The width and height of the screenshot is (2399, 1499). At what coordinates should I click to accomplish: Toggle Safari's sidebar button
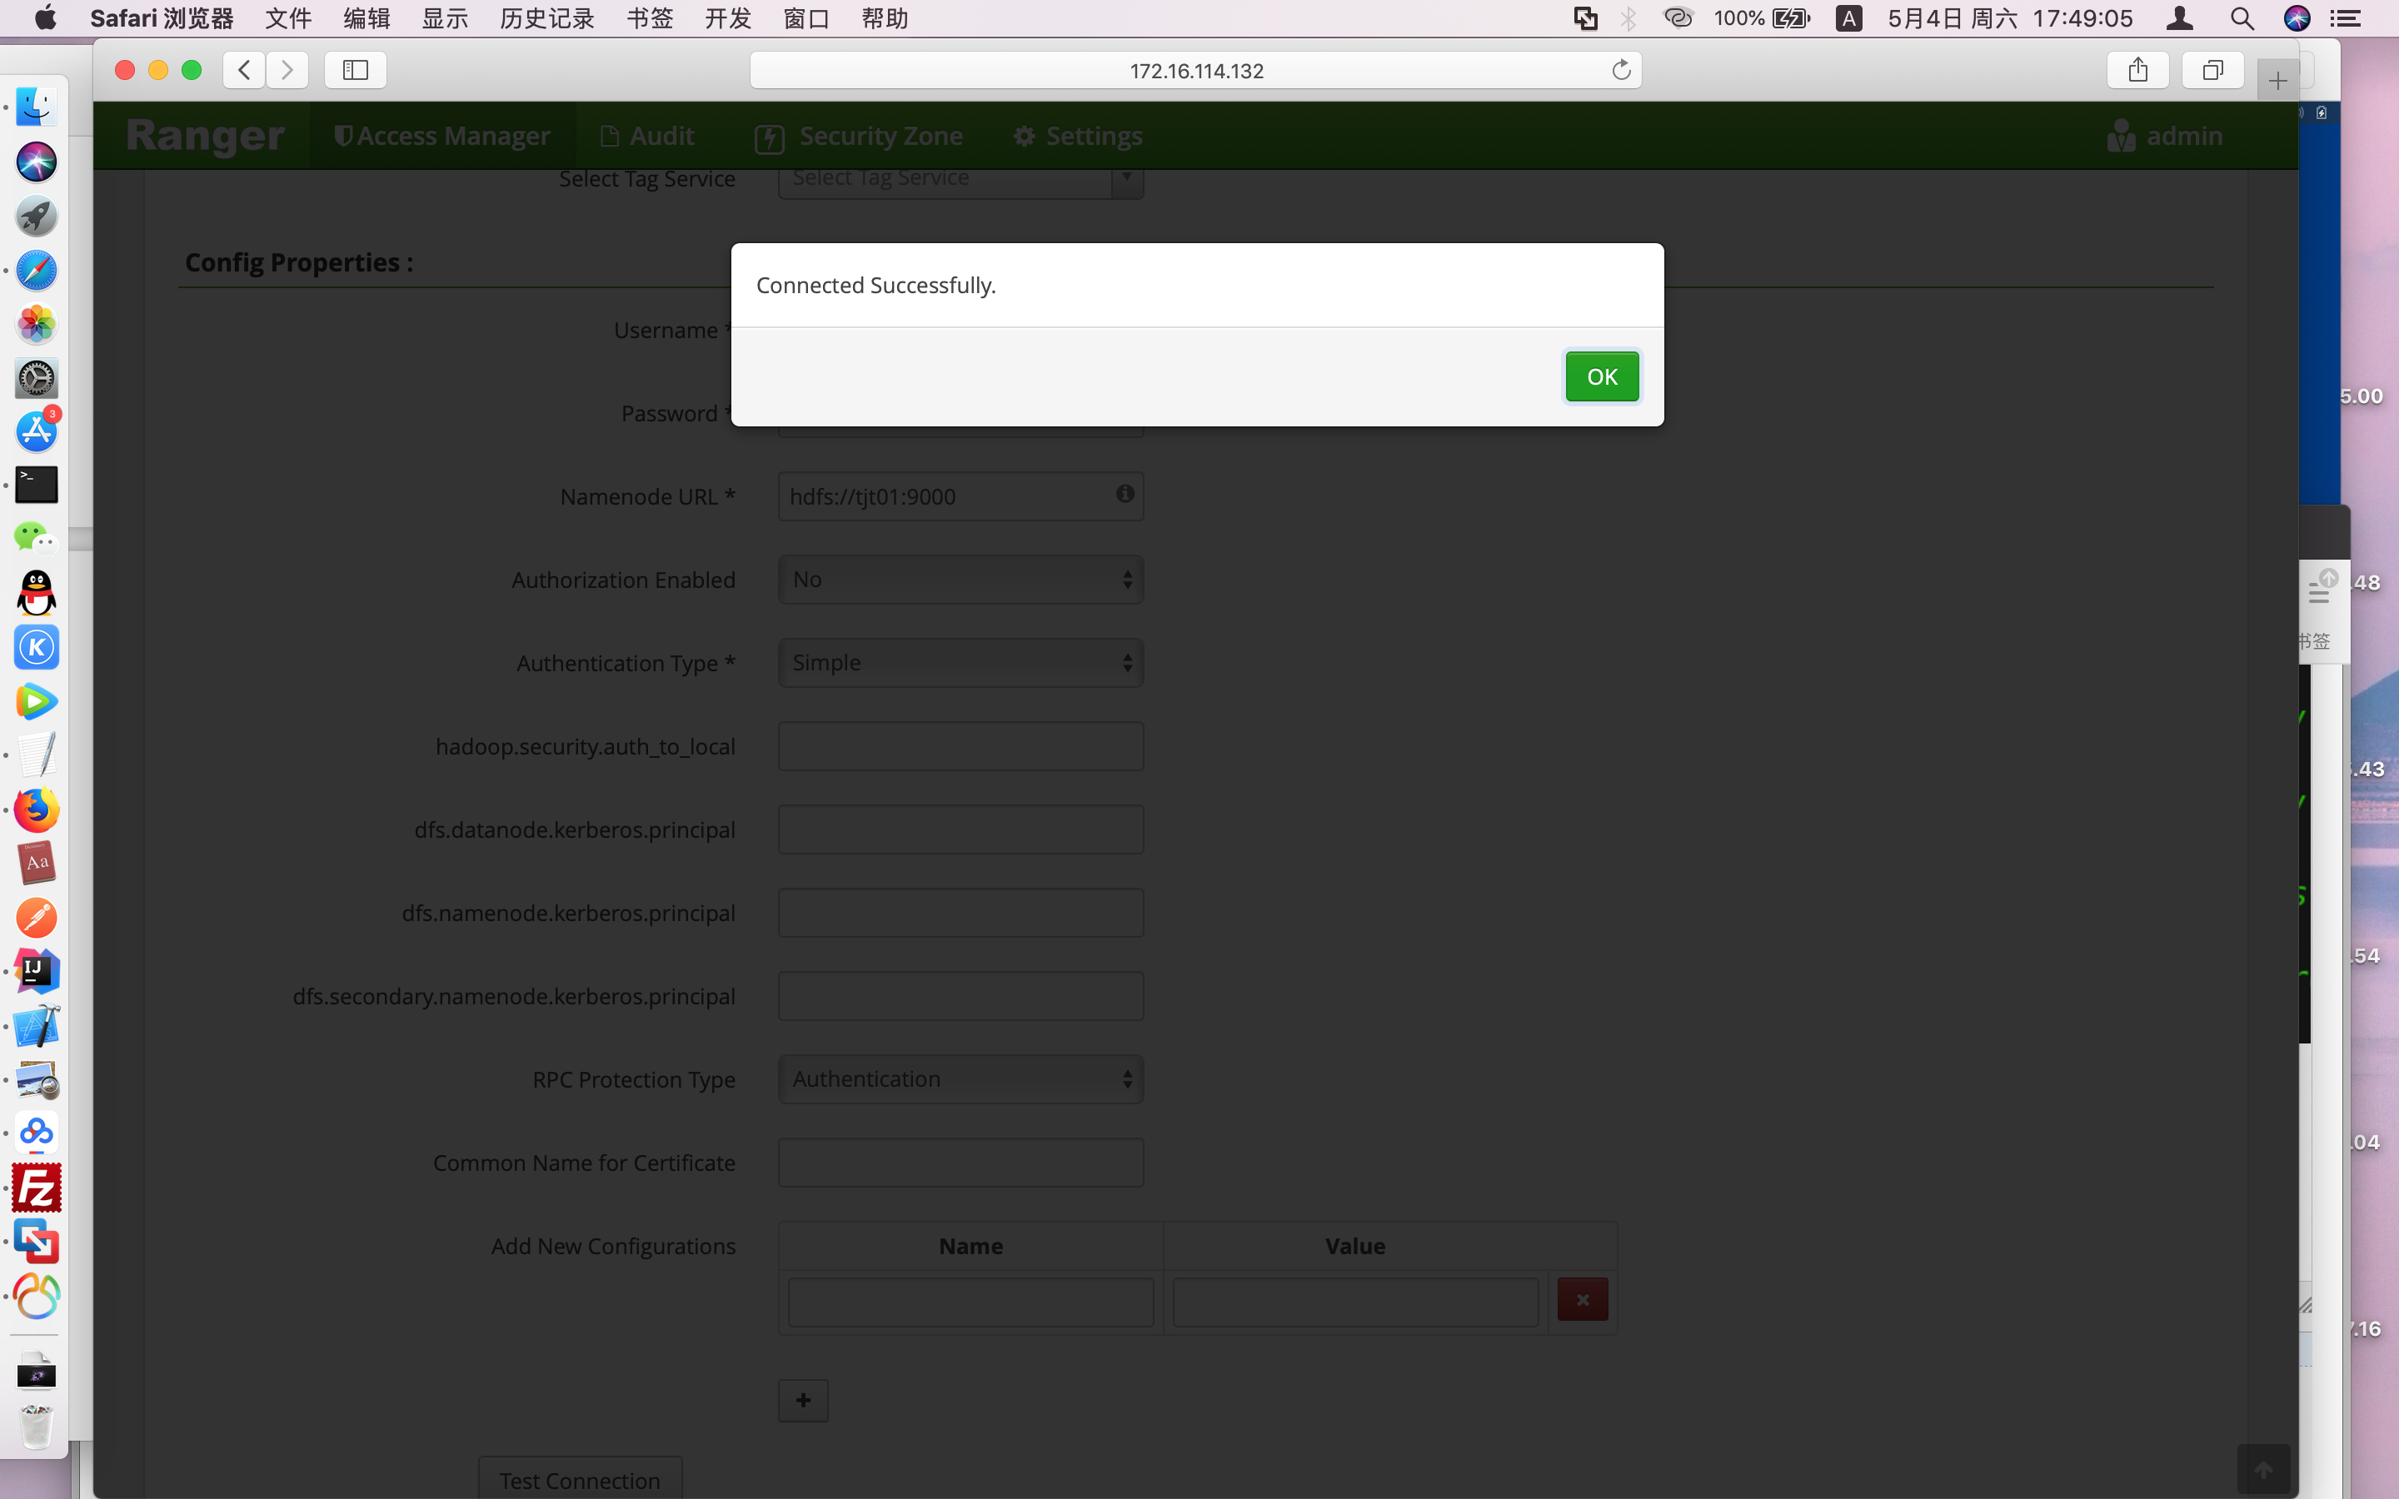click(x=356, y=71)
